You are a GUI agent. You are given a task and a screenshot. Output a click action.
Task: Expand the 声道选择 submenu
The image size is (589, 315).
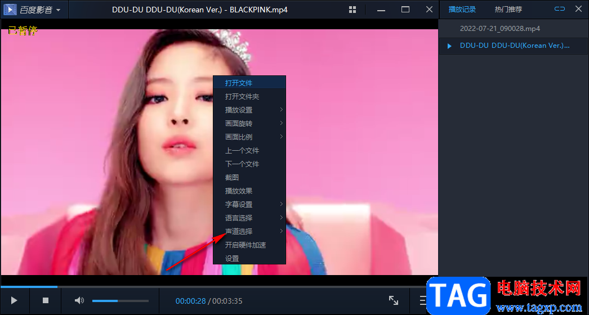pos(249,232)
